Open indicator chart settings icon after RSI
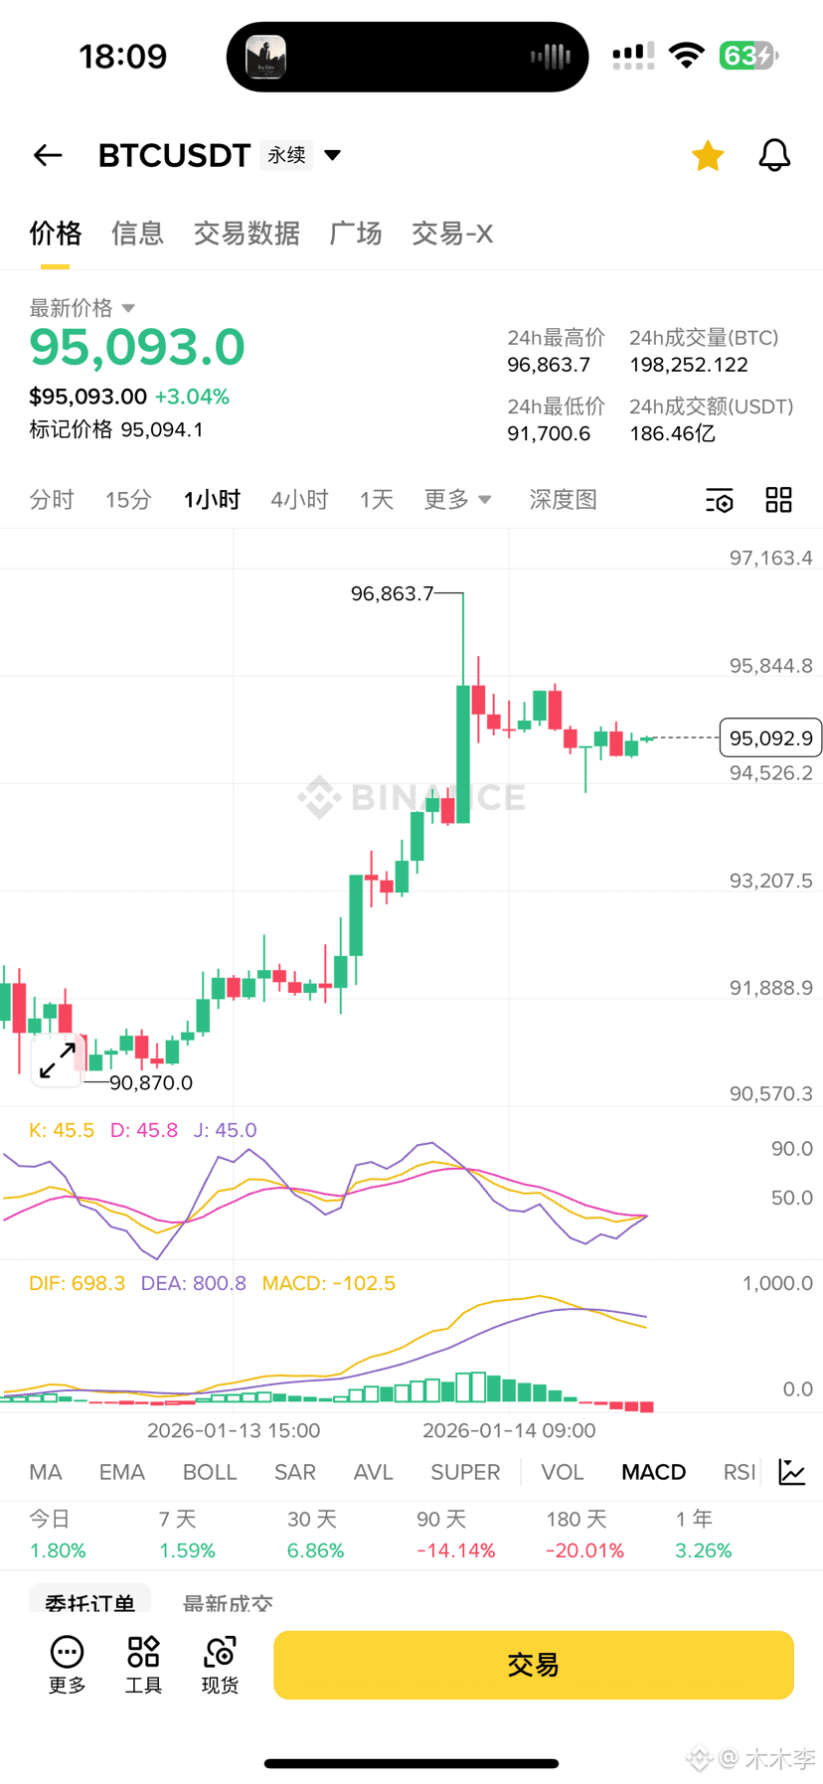Screen dimensions: 823x1784 click(x=792, y=1472)
